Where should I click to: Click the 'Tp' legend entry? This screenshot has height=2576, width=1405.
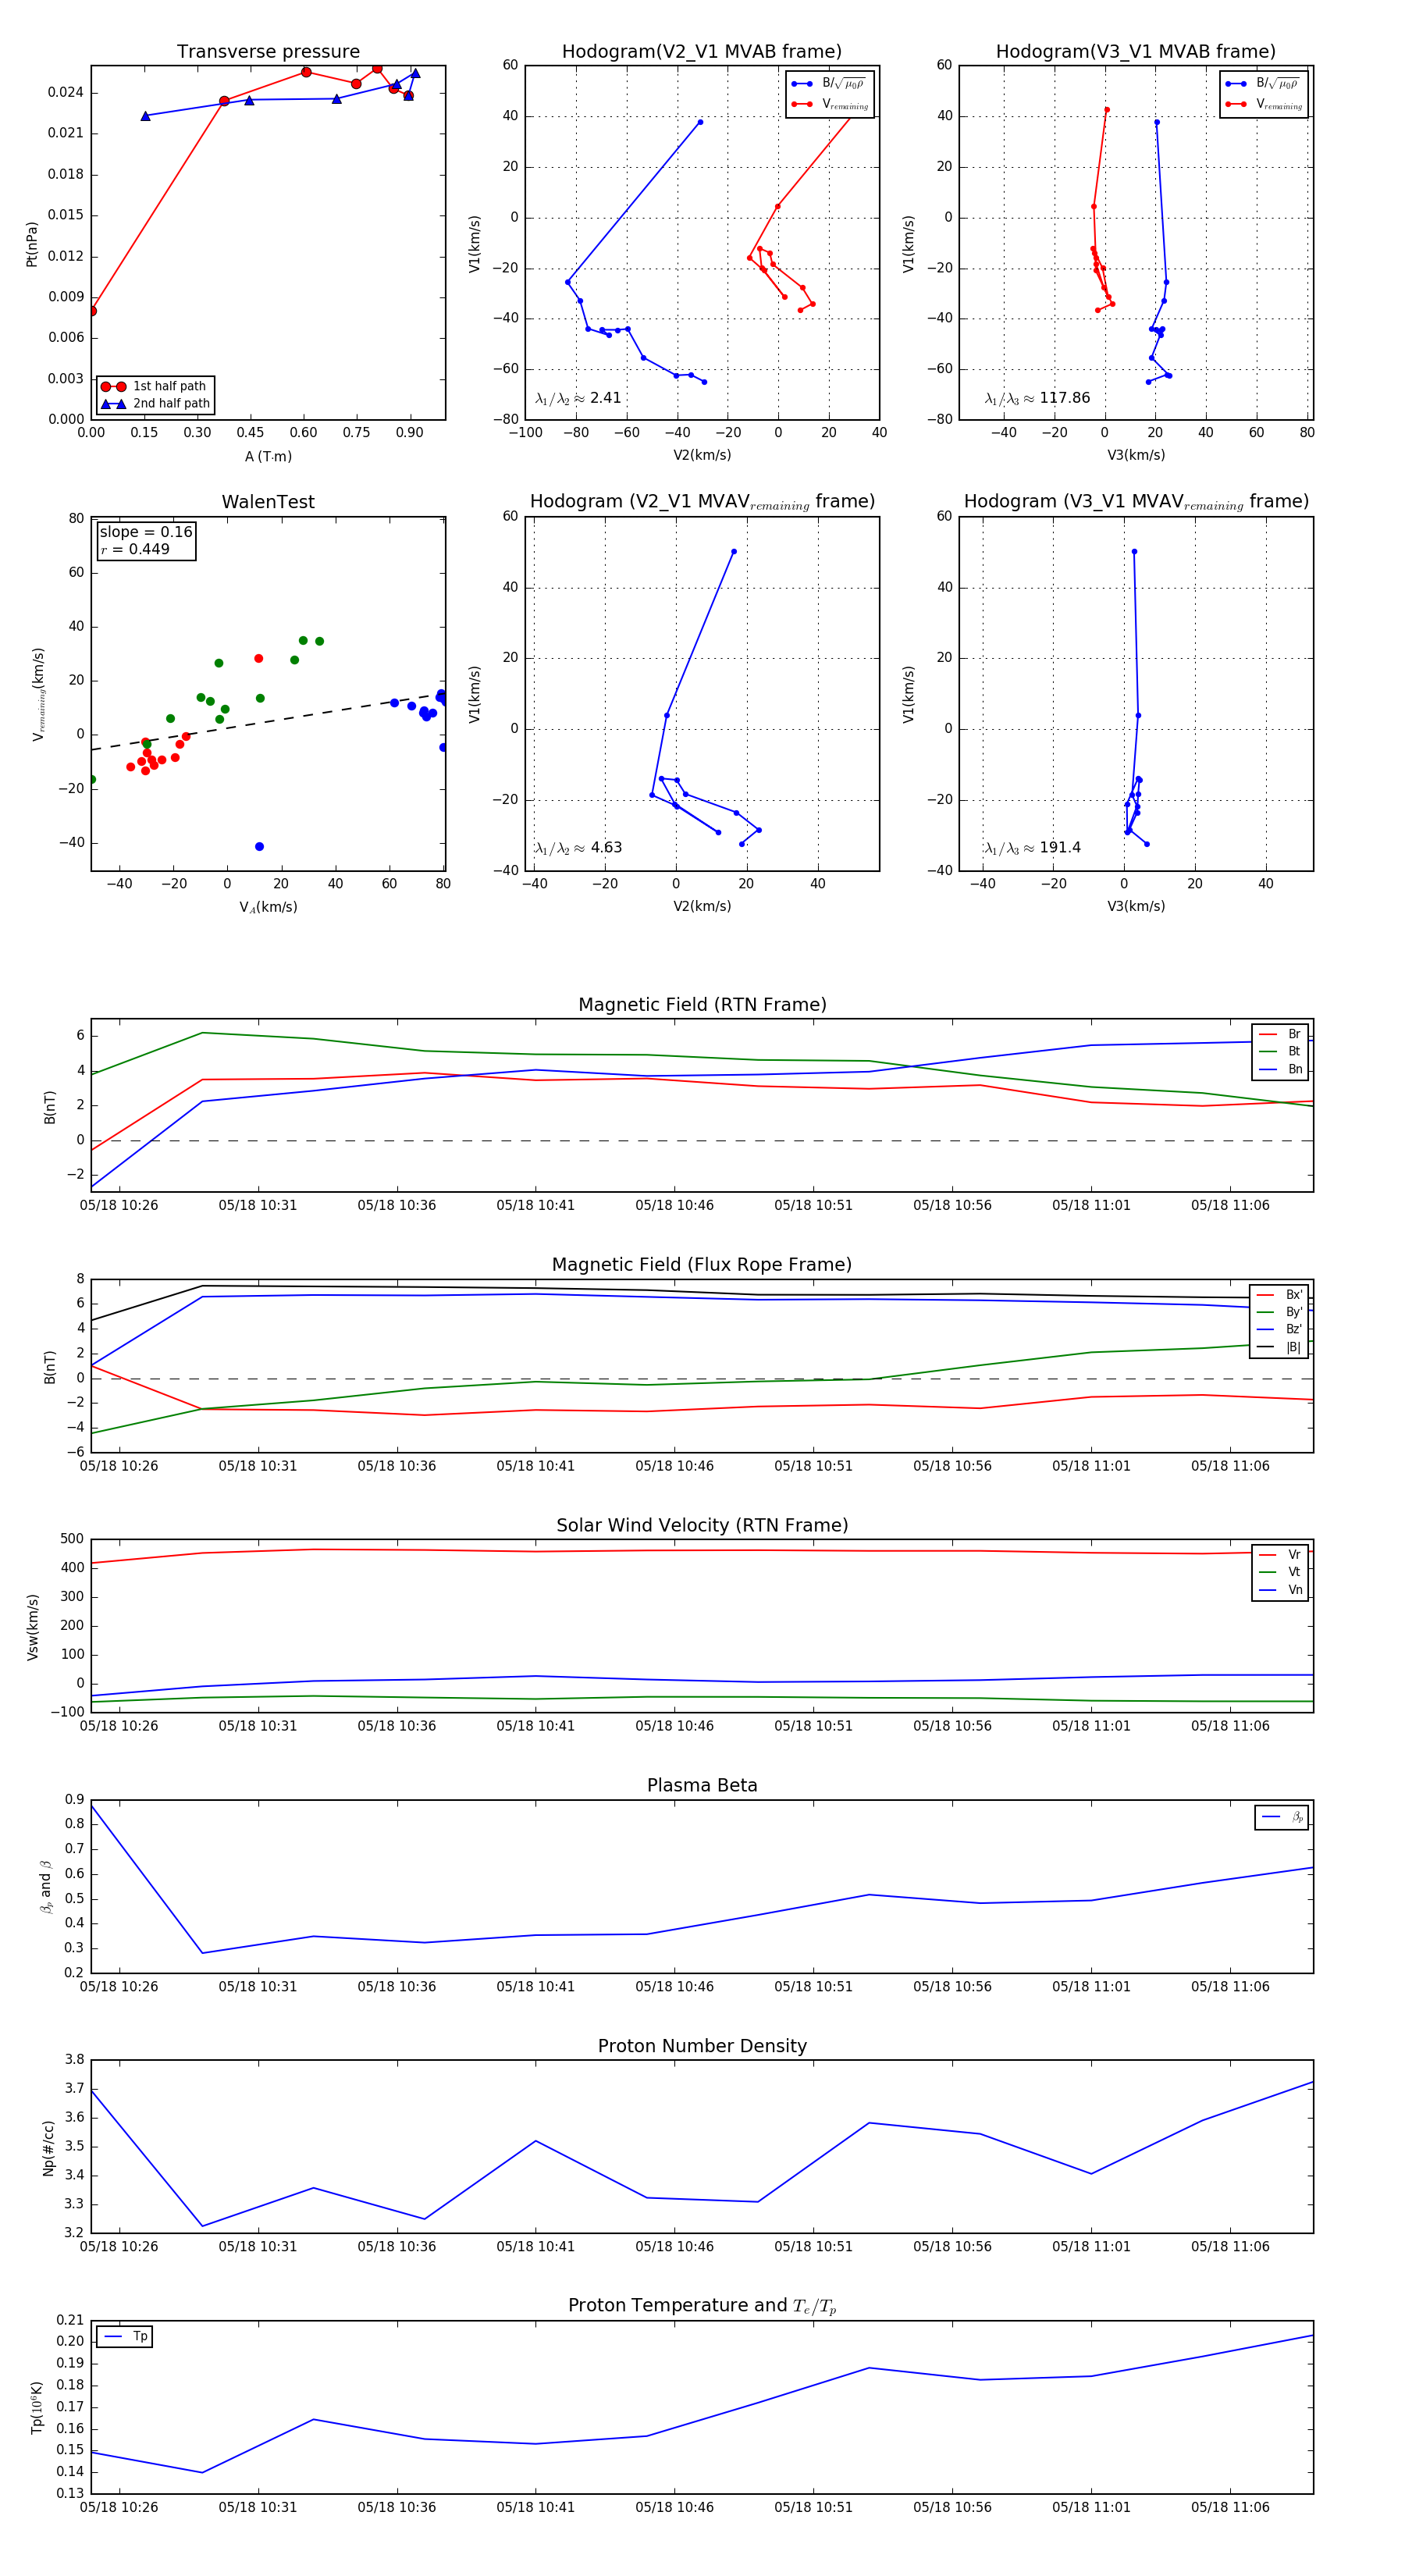point(125,2337)
